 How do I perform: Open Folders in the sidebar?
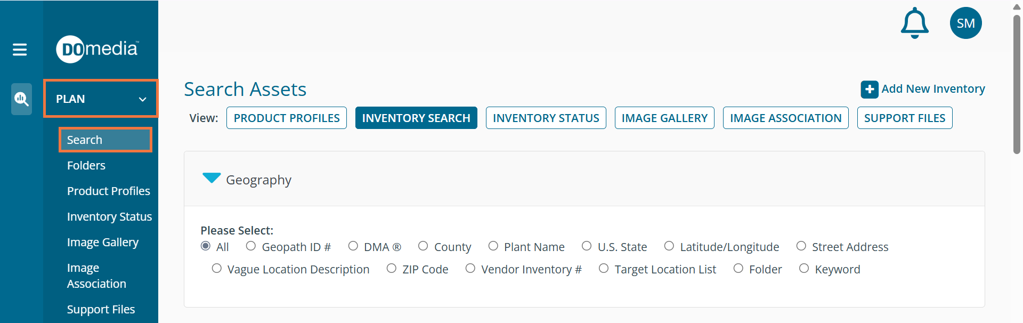coord(86,165)
